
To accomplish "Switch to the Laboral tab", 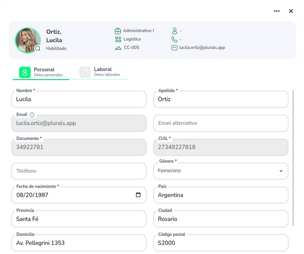I will [100, 72].
